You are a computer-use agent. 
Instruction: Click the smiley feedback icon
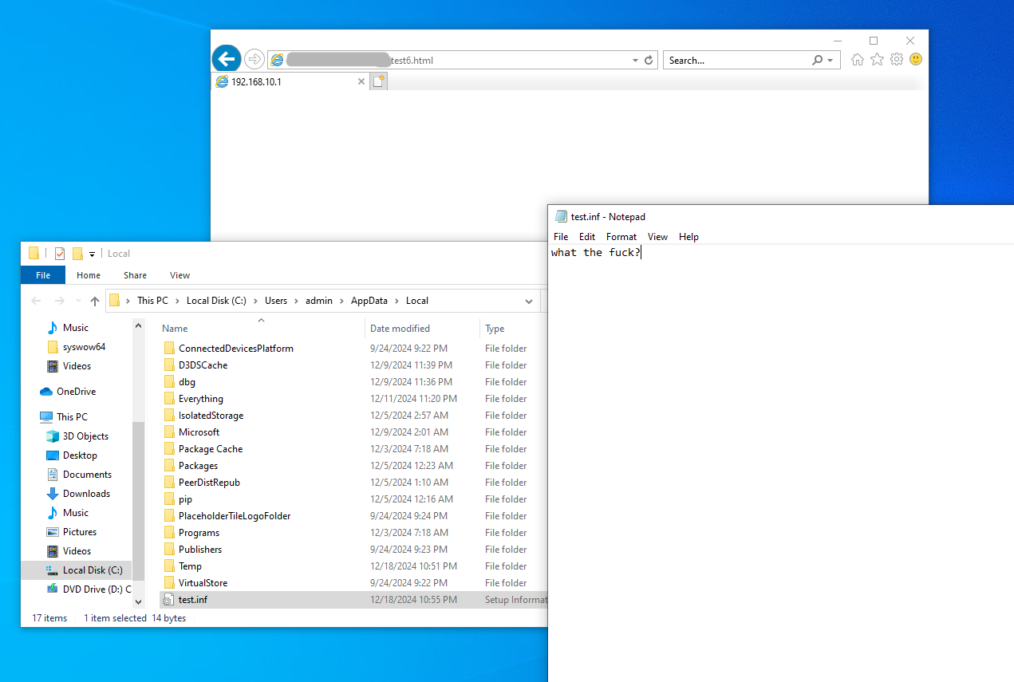(x=916, y=60)
